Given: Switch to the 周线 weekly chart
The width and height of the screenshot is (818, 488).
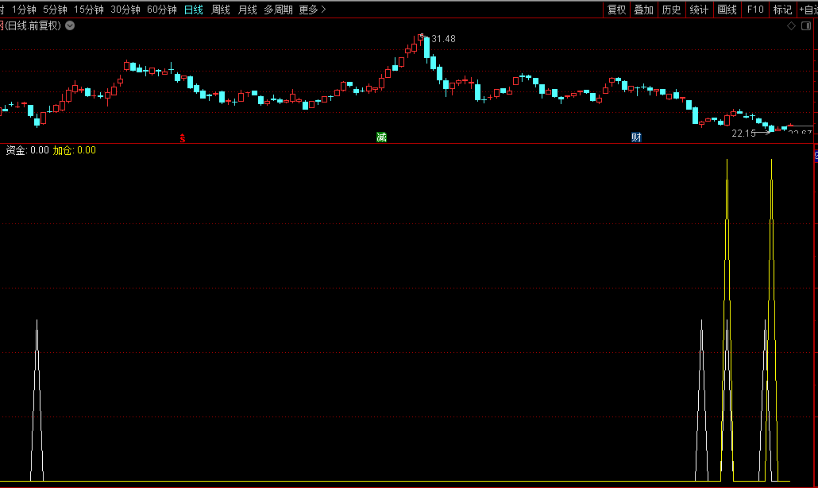Looking at the screenshot, I should pos(220,10).
